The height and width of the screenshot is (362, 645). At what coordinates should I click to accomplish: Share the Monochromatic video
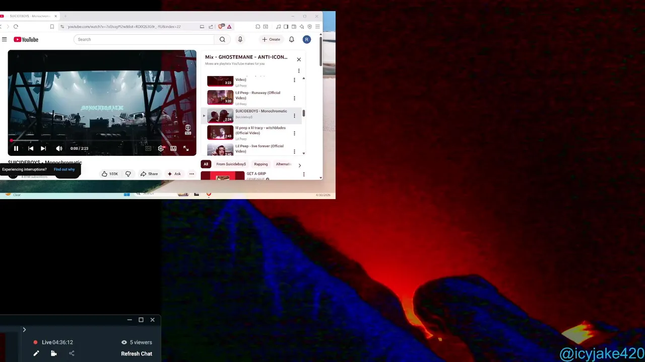click(149, 174)
